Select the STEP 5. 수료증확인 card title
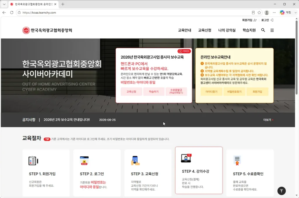The width and height of the screenshot is (299, 198). coord(248,174)
